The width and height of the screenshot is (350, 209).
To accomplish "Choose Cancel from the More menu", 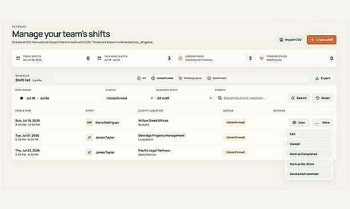I will pos(308,144).
